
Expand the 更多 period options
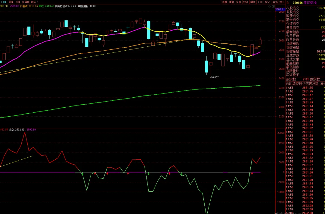tap(34, 2)
